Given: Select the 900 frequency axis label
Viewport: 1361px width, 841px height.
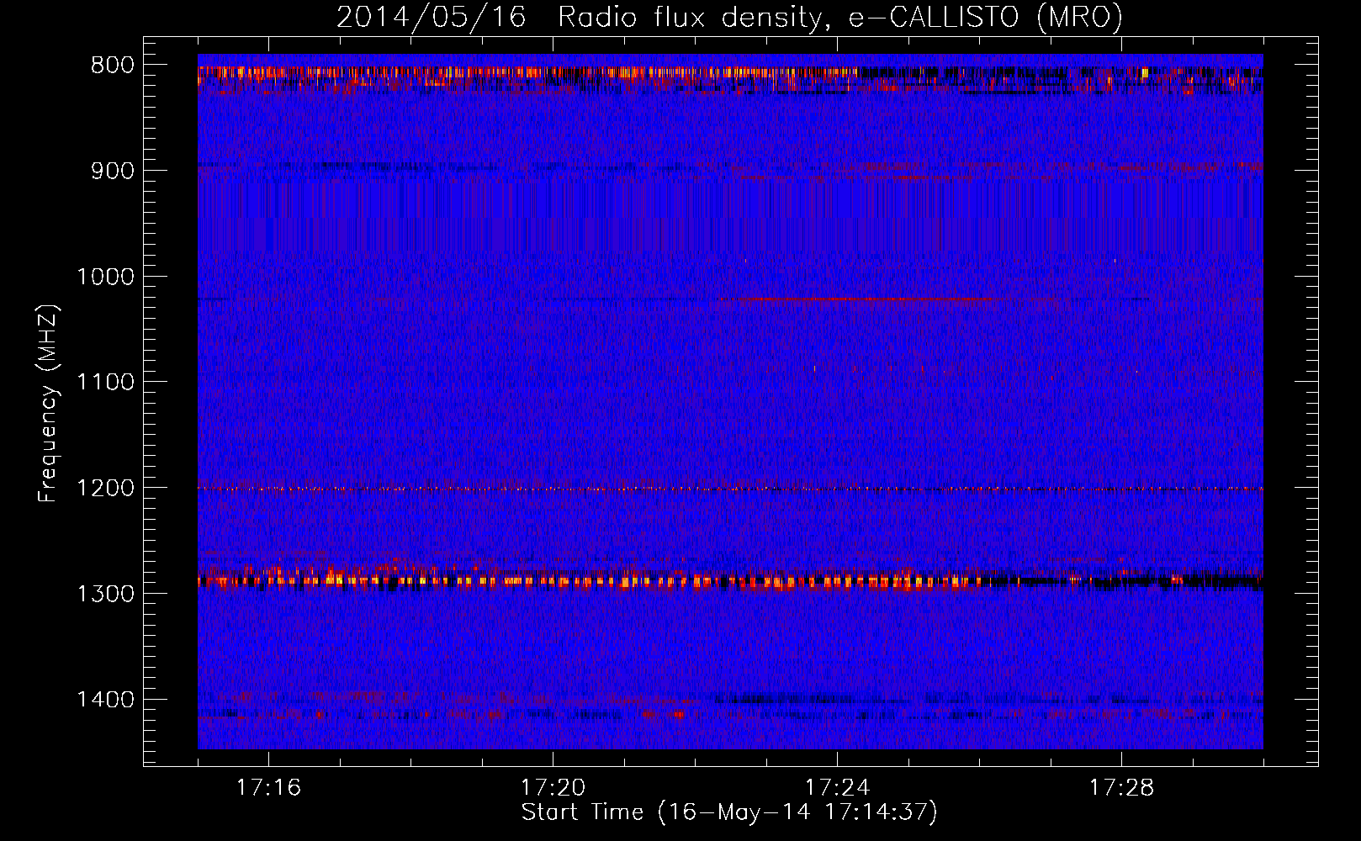Looking at the screenshot, I should [x=112, y=171].
